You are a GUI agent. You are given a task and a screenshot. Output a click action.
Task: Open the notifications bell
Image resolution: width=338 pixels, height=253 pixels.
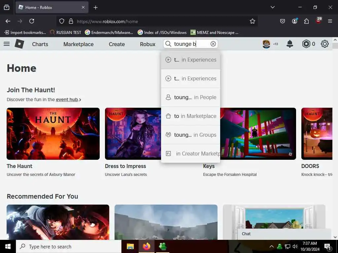[290, 44]
